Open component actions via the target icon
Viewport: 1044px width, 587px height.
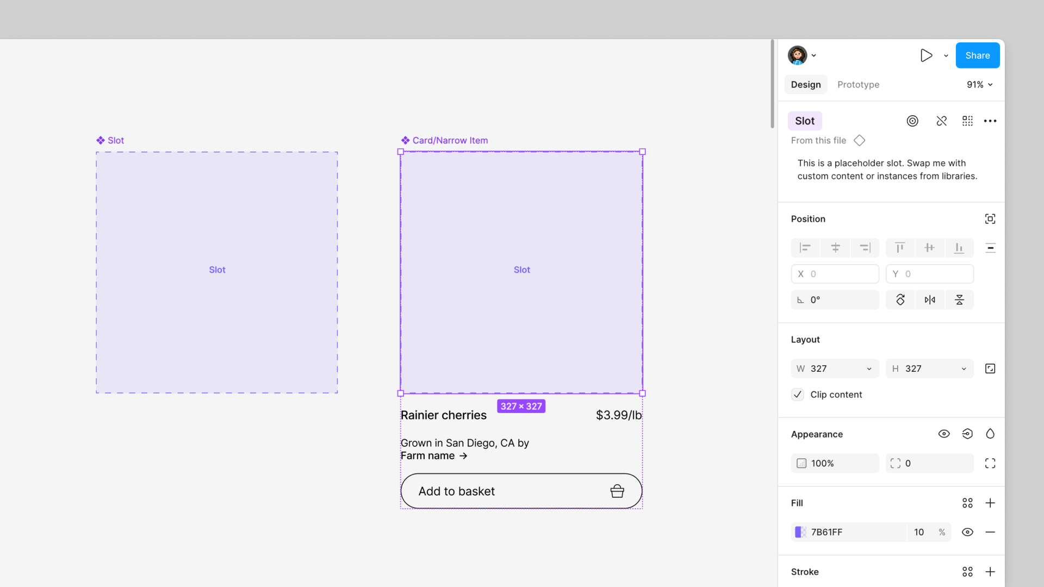912,121
